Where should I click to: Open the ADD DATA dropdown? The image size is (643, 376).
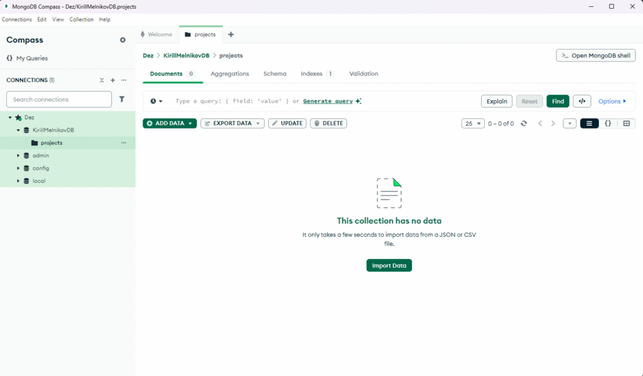[x=170, y=123]
